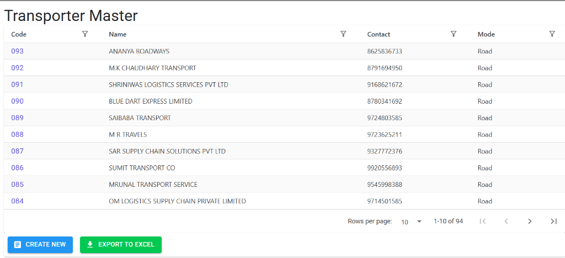
Task: Jump to the first page arrow
Action: pyautogui.click(x=483, y=221)
